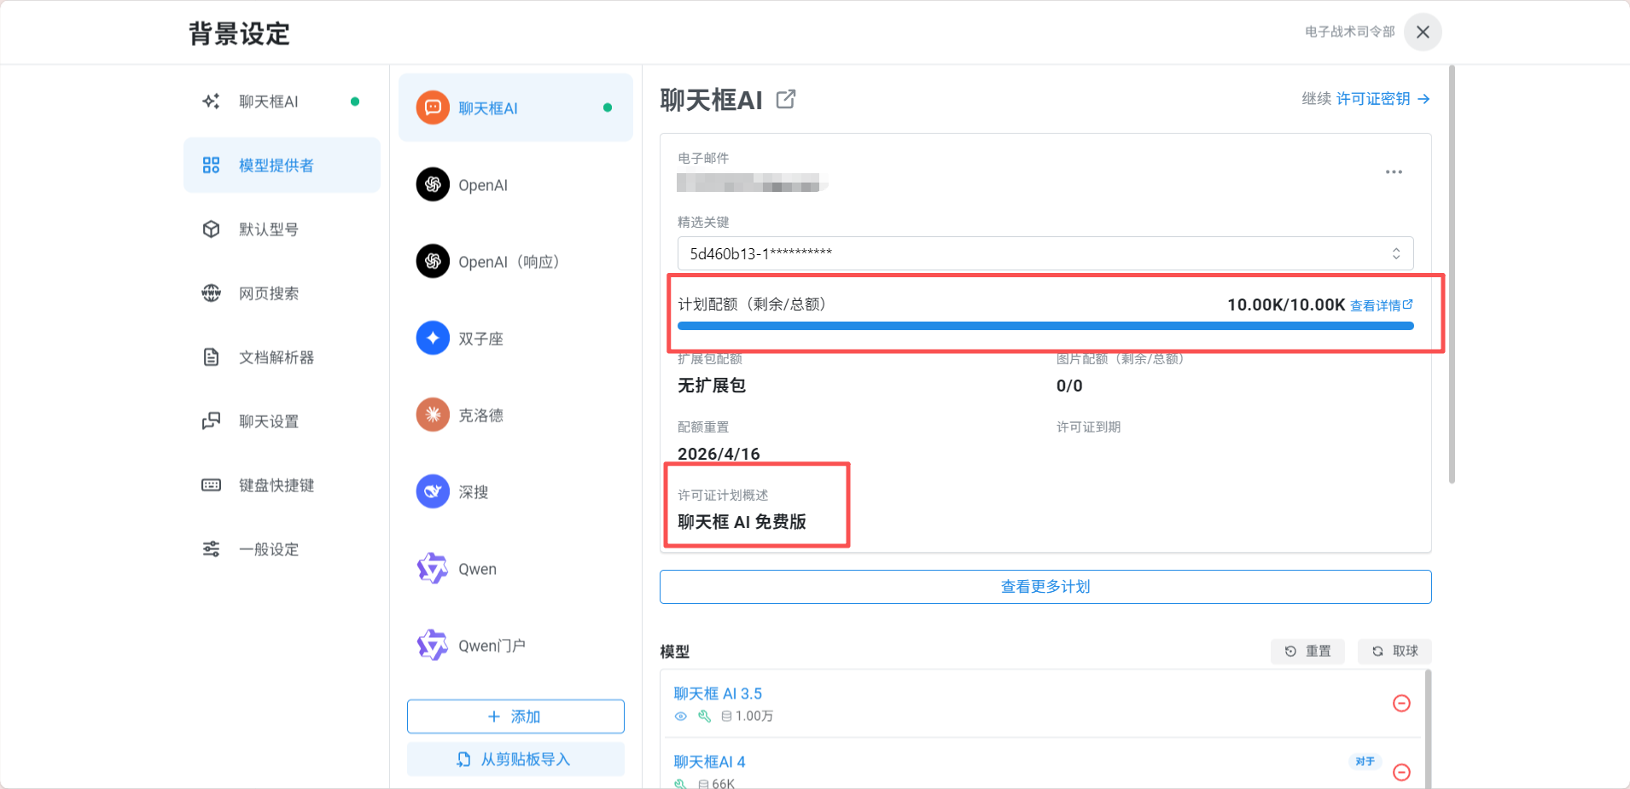The width and height of the screenshot is (1630, 789).
Task: Click the 聊天框 AI 免费版 plan text
Action: click(x=742, y=522)
